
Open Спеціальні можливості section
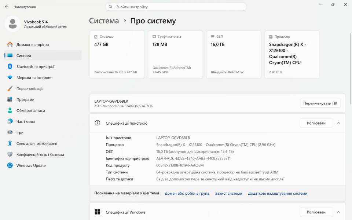point(38,143)
